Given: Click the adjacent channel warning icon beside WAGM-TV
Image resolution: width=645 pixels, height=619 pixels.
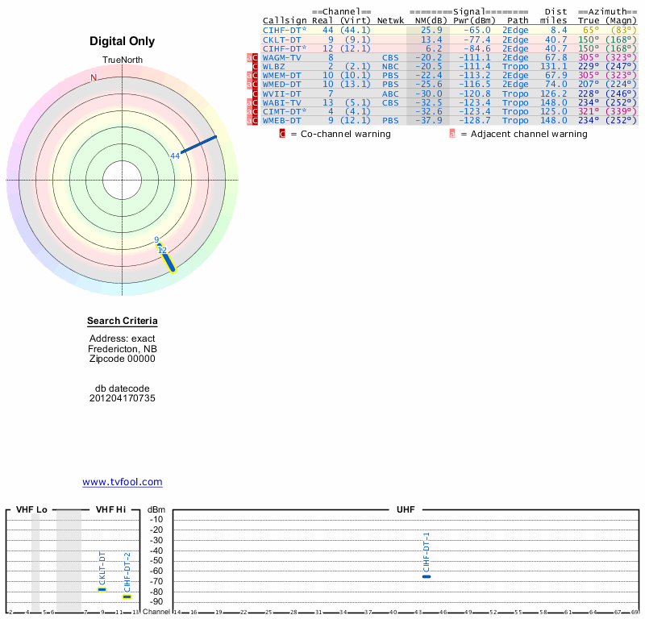Looking at the screenshot, I should coord(249,57).
